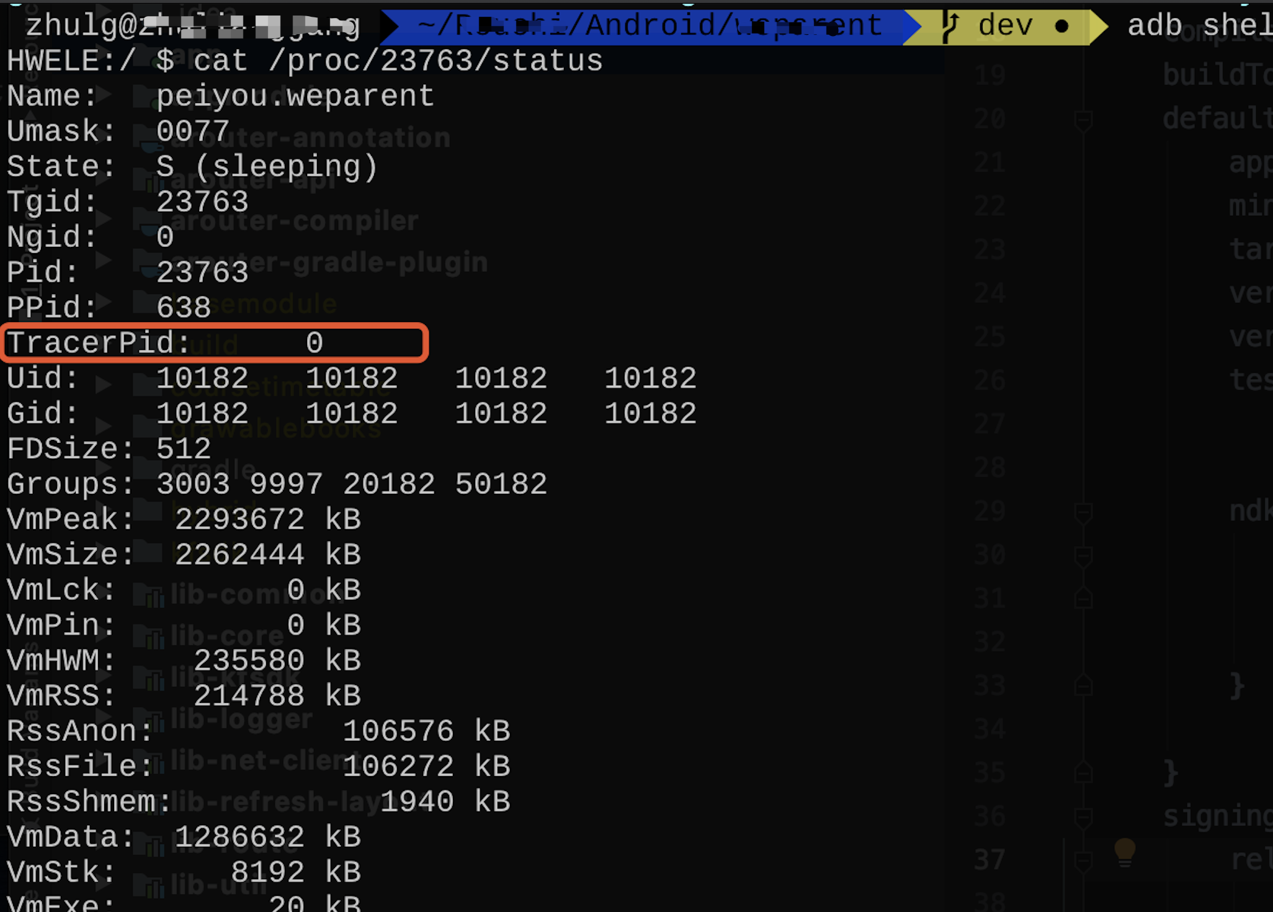
Task: Click the lib-util module icon
Action: (150, 887)
